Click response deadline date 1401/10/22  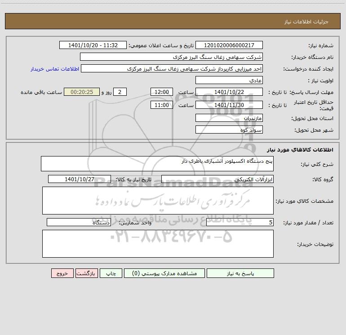point(229,92)
